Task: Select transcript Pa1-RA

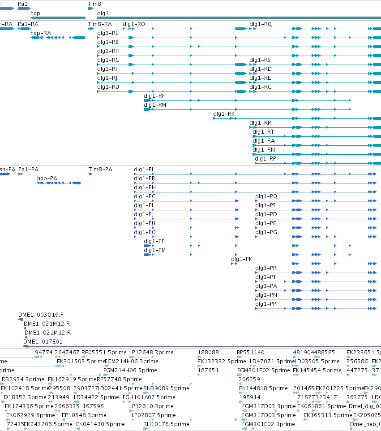Action: click(24, 29)
